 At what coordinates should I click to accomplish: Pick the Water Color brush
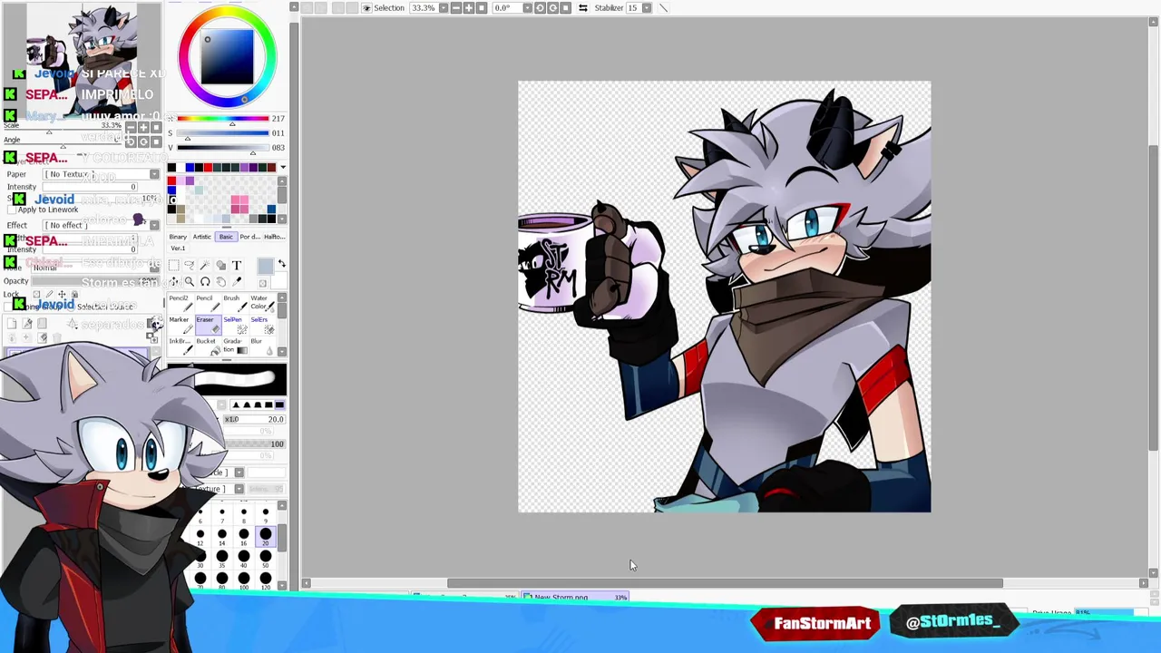tap(262, 304)
